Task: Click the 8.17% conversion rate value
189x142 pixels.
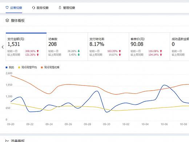Action: tap(97, 44)
